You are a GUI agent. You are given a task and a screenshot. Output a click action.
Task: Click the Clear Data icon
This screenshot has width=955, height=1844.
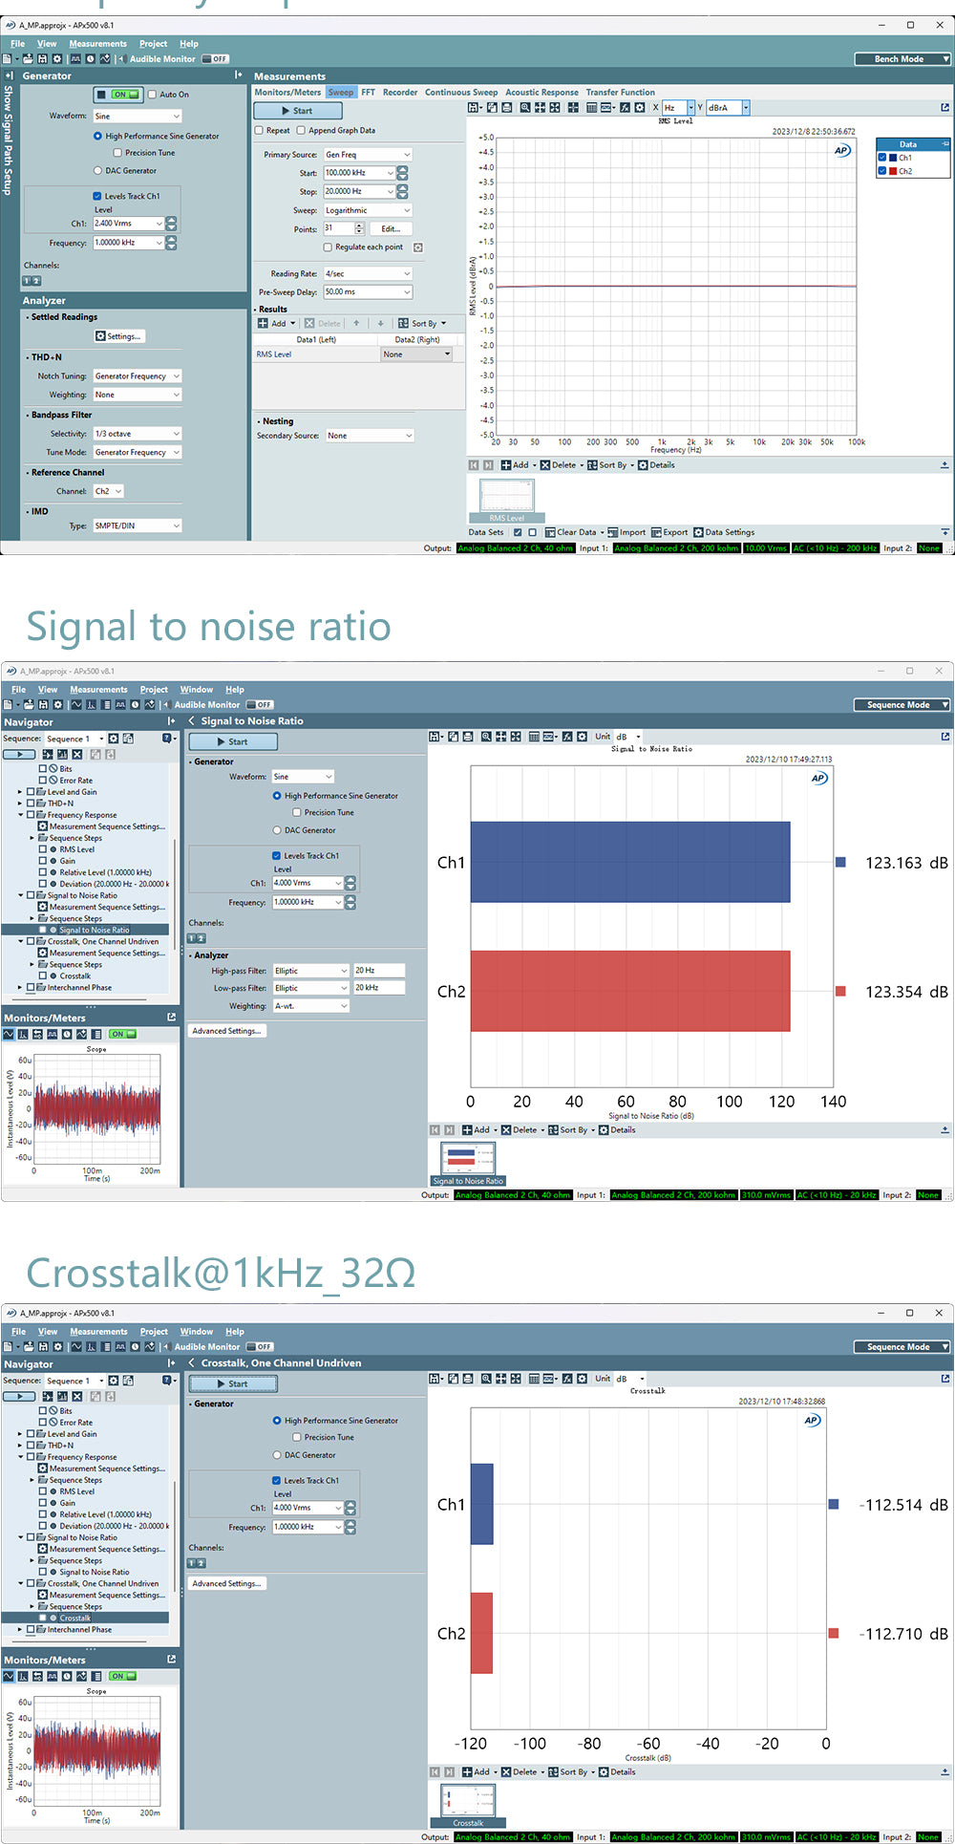550,532
